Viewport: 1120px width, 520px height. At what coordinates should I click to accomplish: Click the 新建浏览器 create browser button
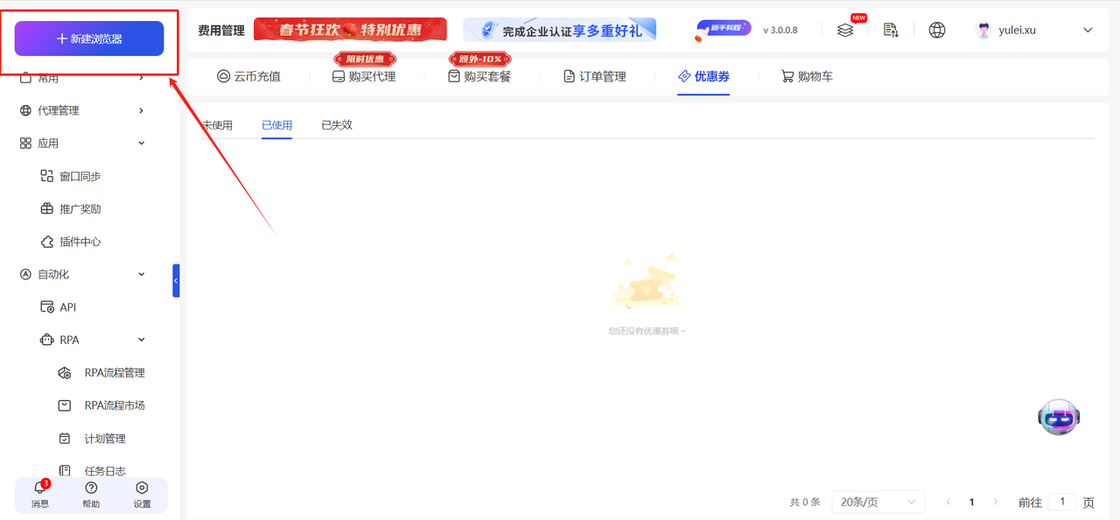coord(90,39)
